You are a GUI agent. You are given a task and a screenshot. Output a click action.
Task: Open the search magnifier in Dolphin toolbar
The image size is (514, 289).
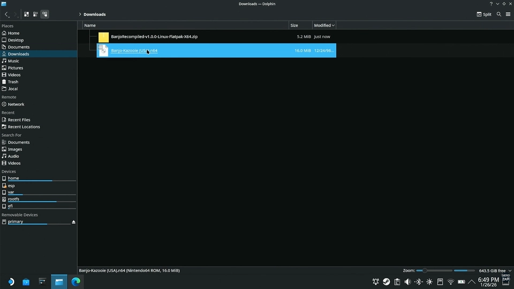click(x=499, y=14)
